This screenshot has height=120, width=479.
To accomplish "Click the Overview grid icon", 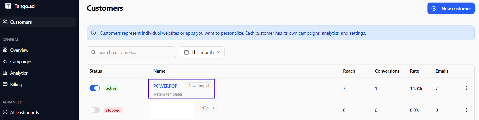I will coord(5,50).
